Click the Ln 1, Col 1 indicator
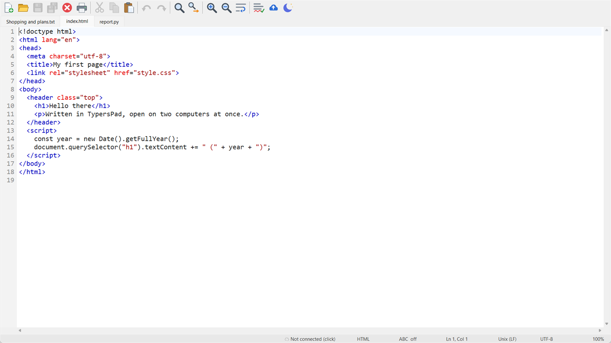Image resolution: width=611 pixels, height=343 pixels. 457,339
